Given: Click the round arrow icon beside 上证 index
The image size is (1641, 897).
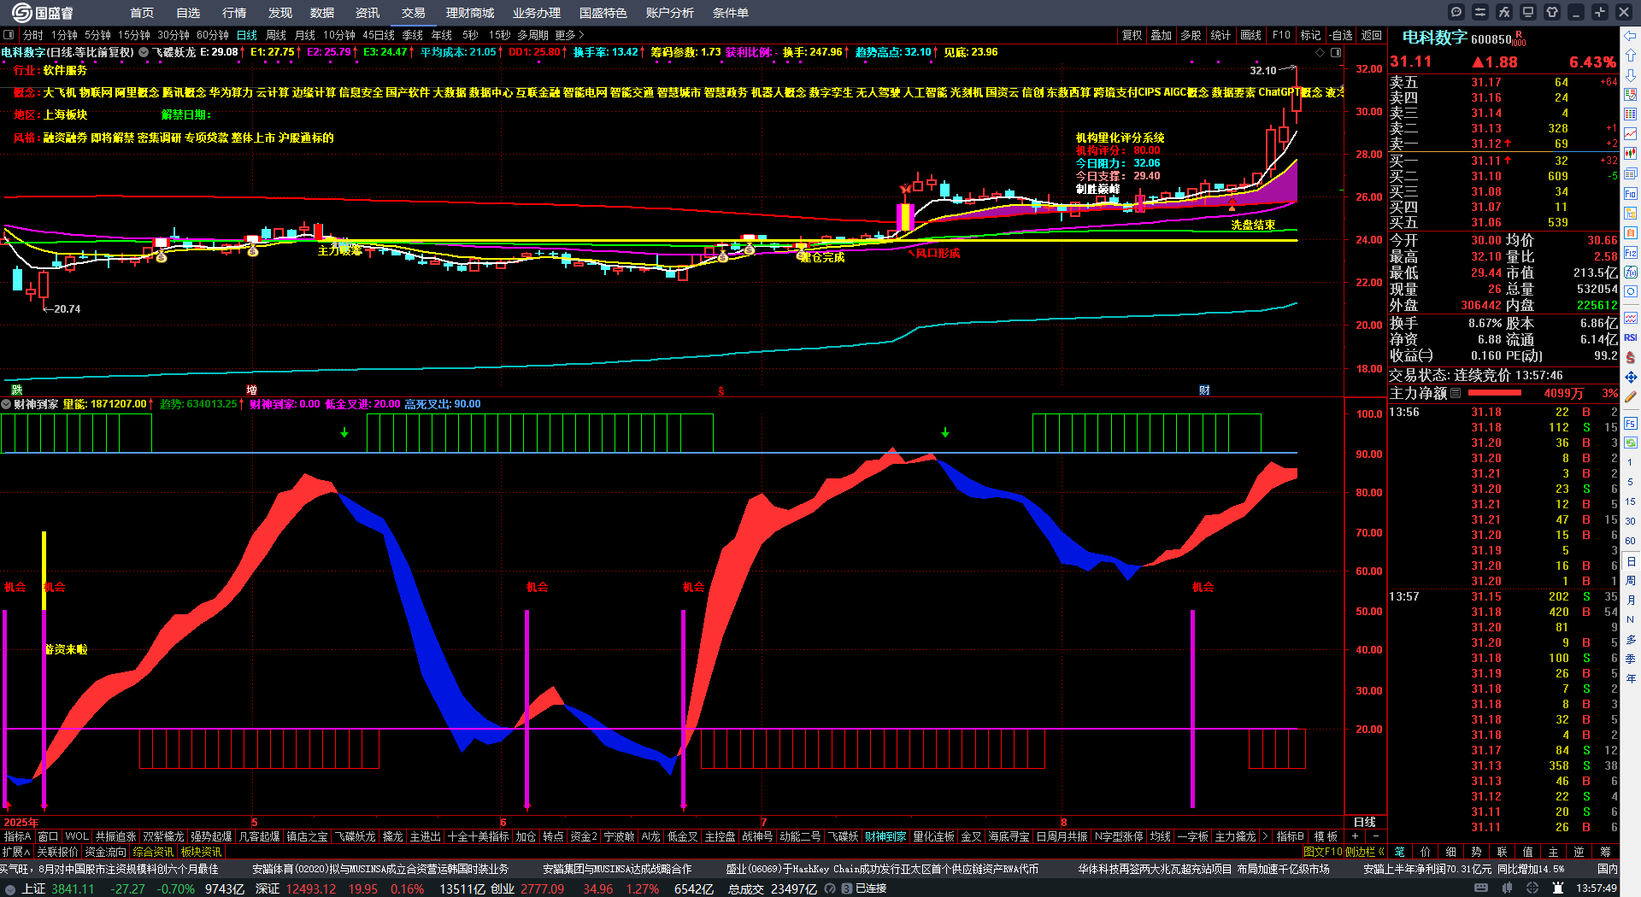Looking at the screenshot, I should point(10,888).
